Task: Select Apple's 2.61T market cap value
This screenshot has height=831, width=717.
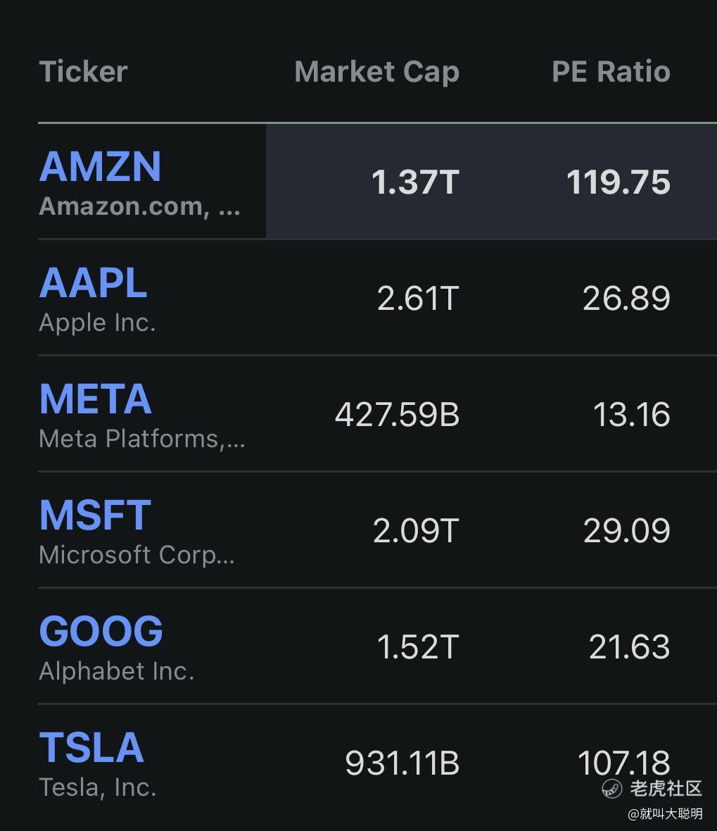Action: (x=419, y=299)
